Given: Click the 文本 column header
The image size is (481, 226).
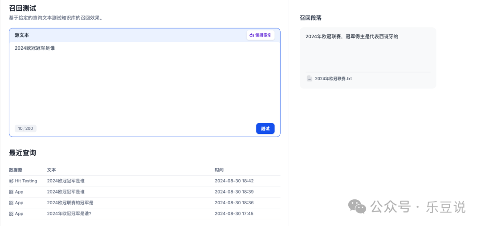Looking at the screenshot, I should click(52, 170).
